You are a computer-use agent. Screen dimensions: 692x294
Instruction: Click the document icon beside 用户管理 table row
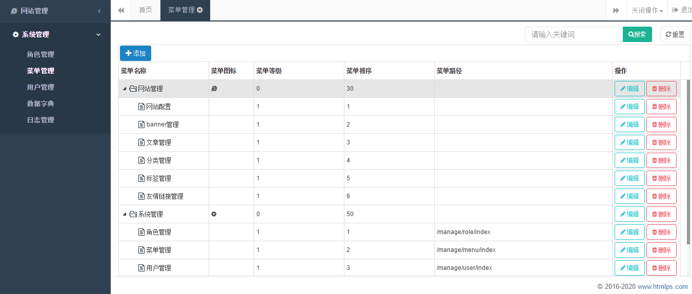(x=141, y=268)
